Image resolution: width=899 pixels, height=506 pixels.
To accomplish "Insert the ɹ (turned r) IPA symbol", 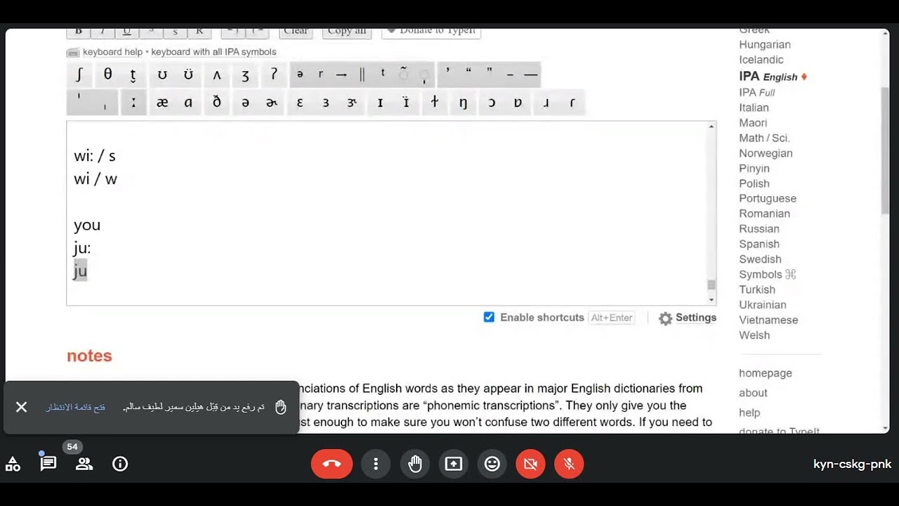I will [x=546, y=103].
